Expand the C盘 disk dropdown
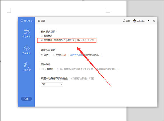Screen dimensions: 164x121 tap(52, 84)
